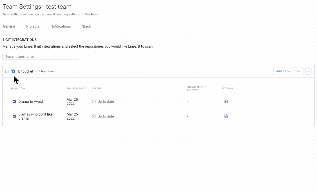Viewport: 317px width, 193px height.
Task: Click the Provider Last Activity column header
Action: pyautogui.click(x=196, y=89)
